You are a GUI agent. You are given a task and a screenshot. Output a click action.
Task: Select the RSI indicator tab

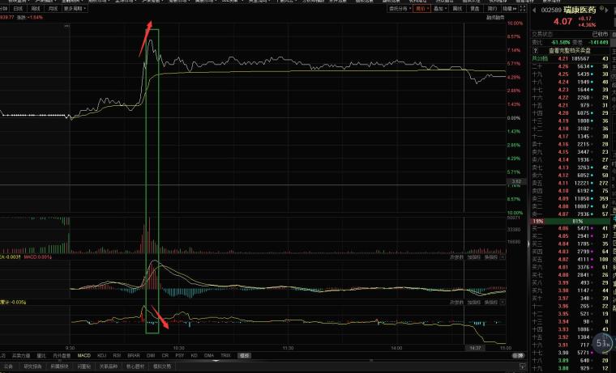click(117, 354)
